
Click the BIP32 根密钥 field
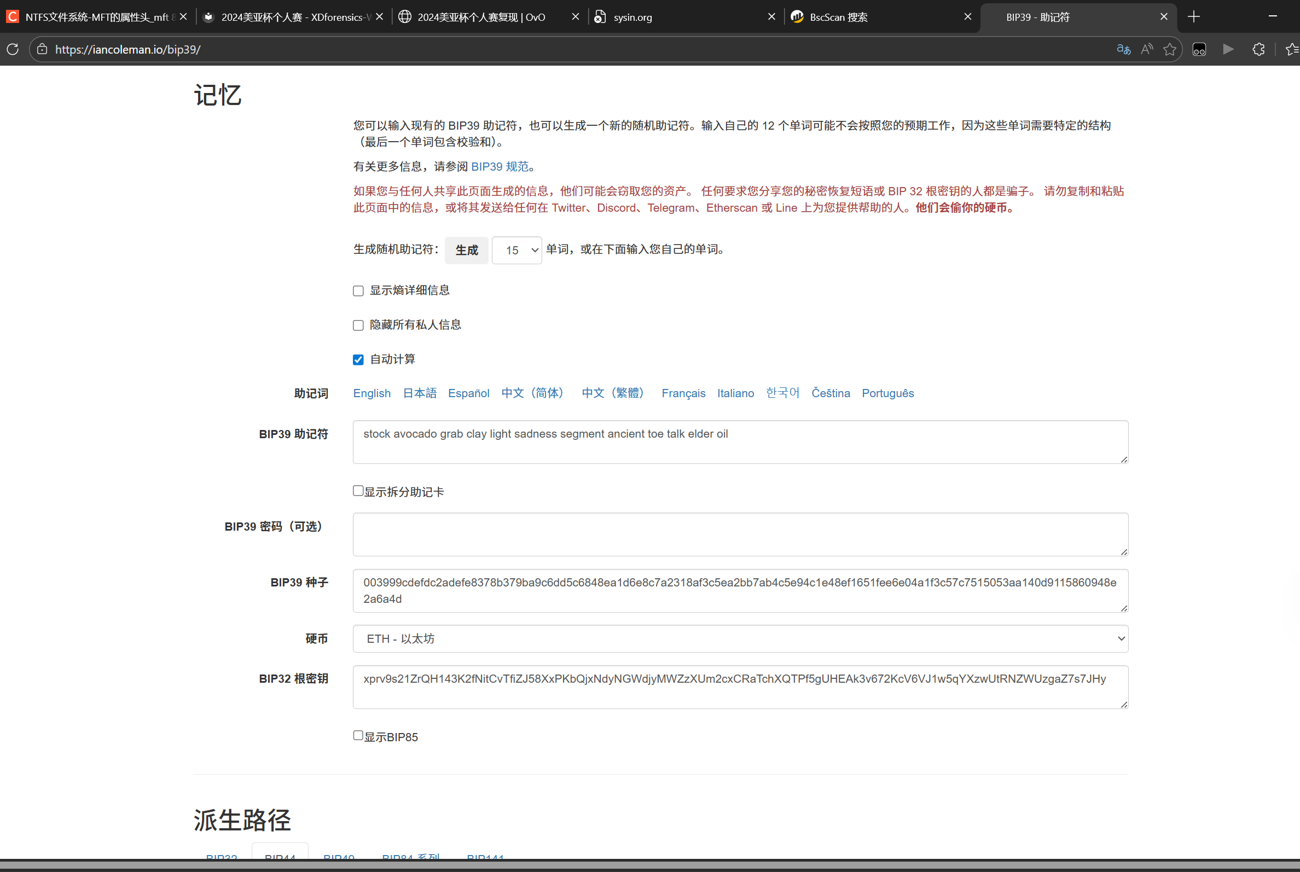740,687
